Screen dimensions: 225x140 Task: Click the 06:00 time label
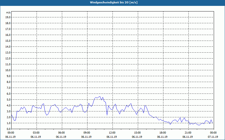click(x=62, y=133)
